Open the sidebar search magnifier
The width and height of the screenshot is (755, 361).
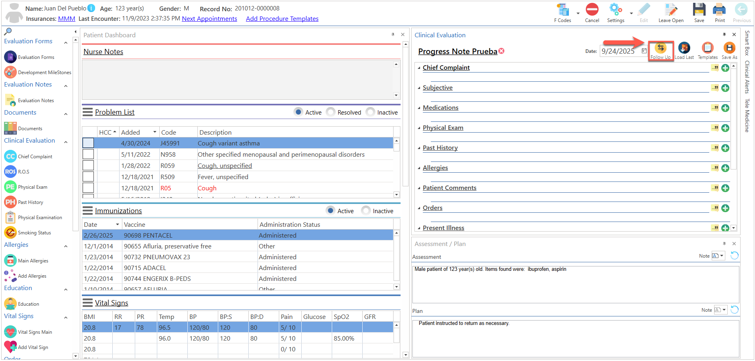pos(8,31)
